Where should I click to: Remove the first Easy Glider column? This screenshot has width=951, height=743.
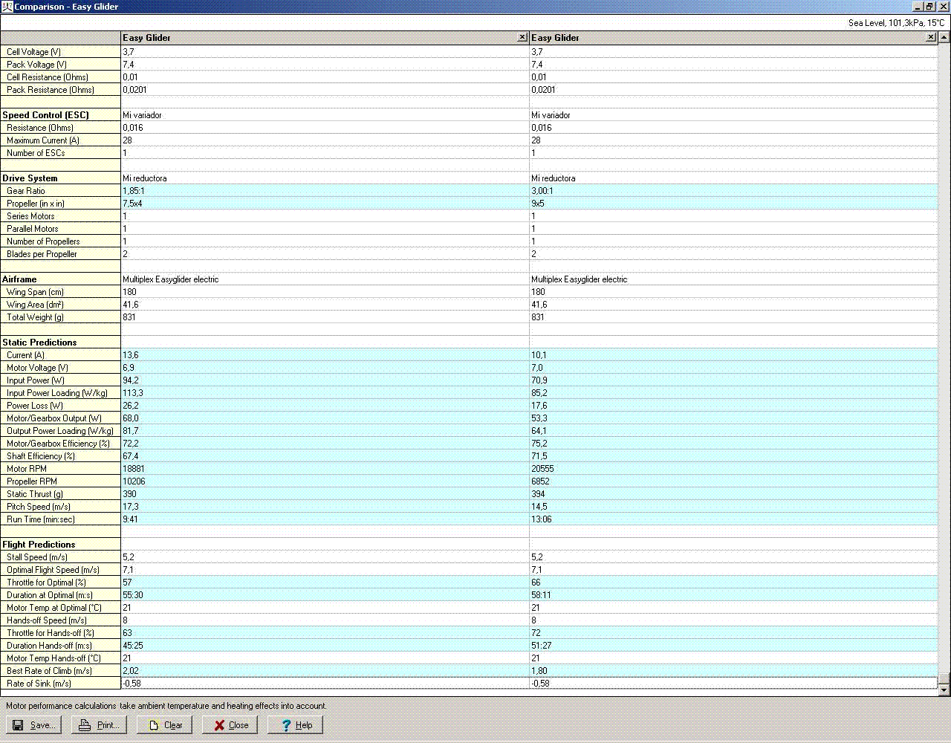[x=522, y=37]
